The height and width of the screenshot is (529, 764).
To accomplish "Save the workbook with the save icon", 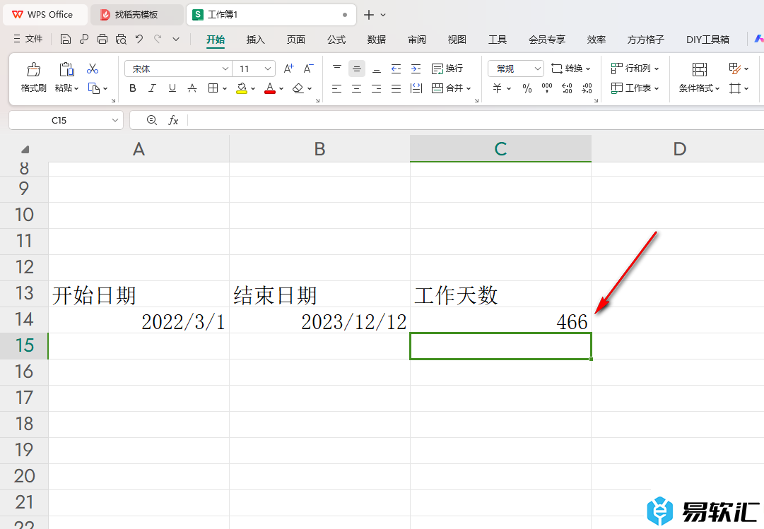I will coord(65,40).
